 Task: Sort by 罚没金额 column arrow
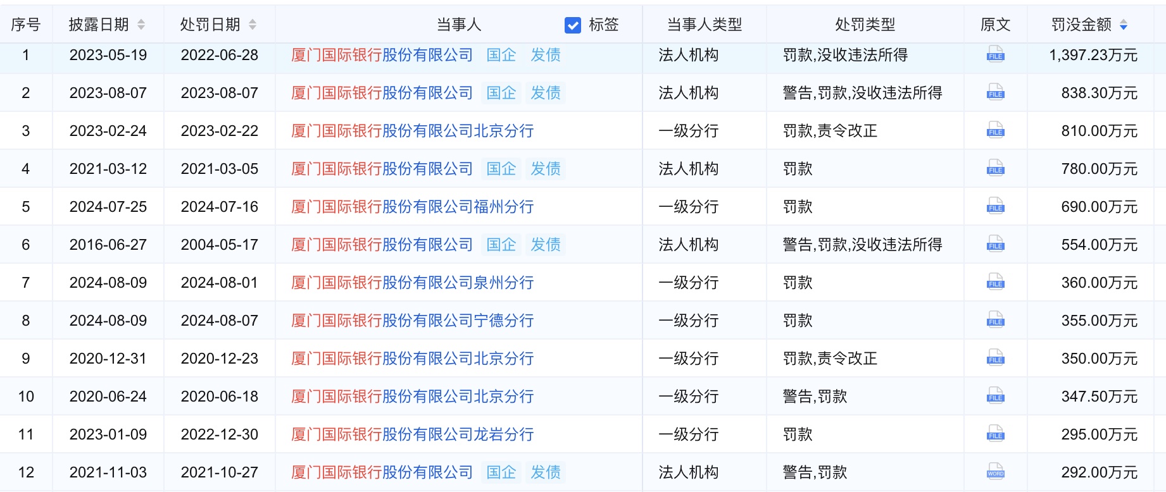[1124, 25]
